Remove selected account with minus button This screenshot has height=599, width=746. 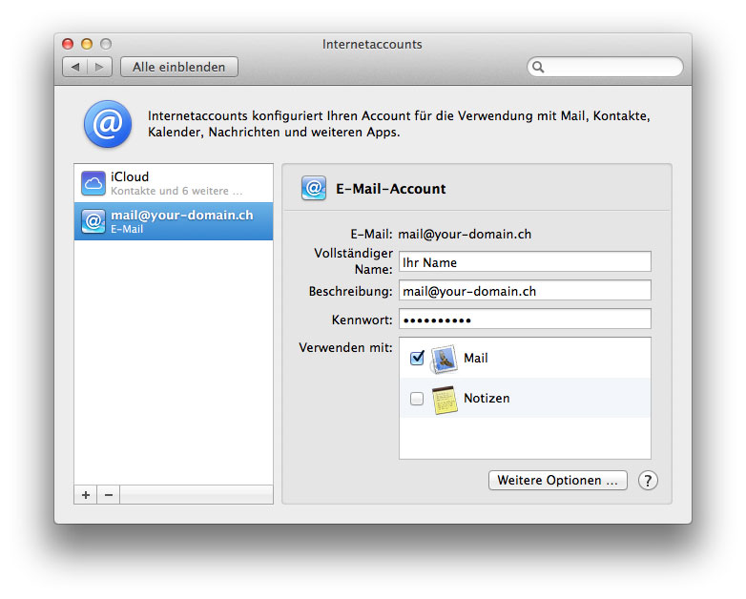coord(108,495)
